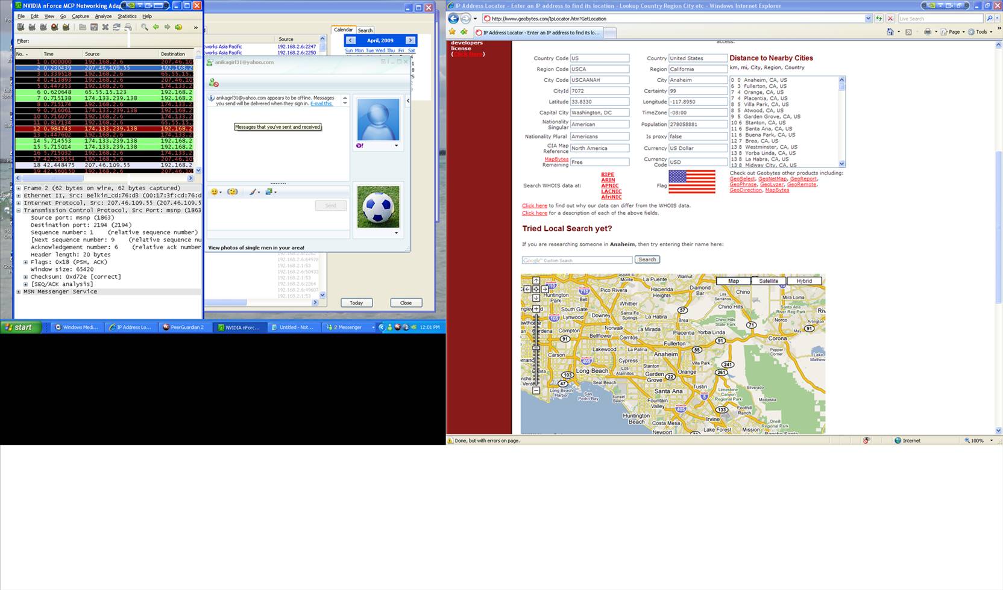Viewport: 1003px width, 590px height.
Task: Click the IE Print icon
Action: click(927, 32)
